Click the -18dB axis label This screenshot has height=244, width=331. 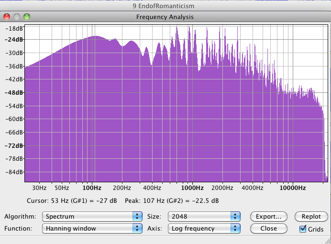14,29
